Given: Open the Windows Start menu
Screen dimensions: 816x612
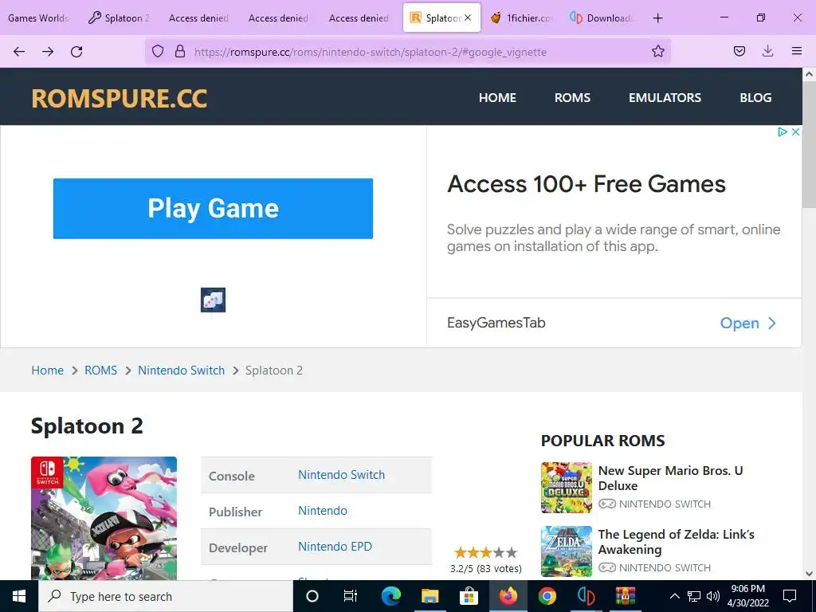Looking at the screenshot, I should tap(19, 596).
